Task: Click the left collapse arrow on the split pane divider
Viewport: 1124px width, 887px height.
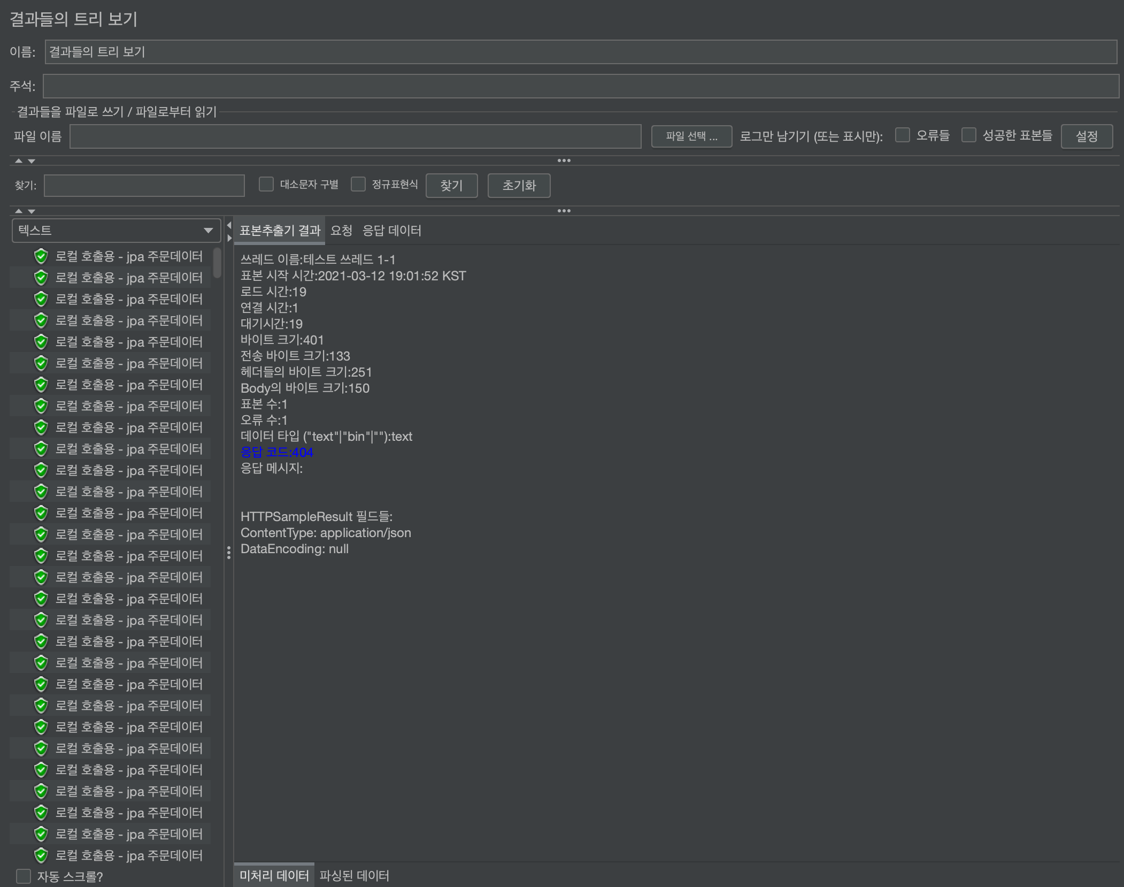Action: tap(229, 225)
